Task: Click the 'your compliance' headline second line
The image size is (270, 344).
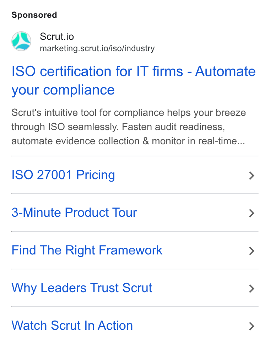Action: 63,90
